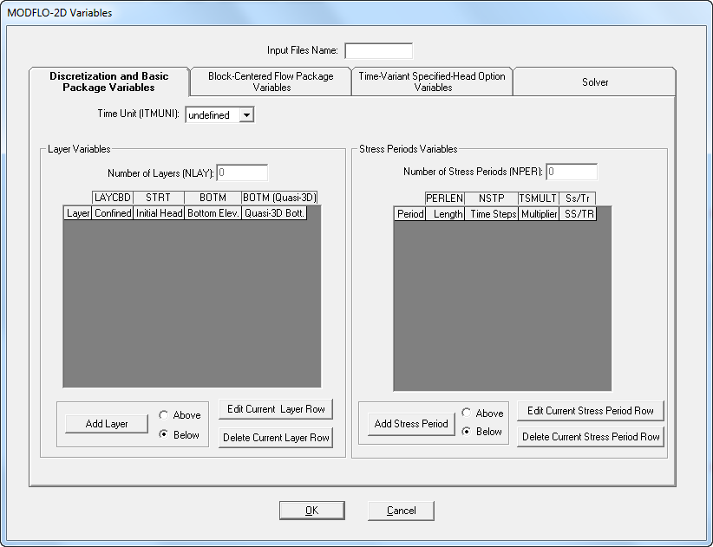
Task: Open Time-Variant Specified-Head Option Variables tab
Action: coord(432,81)
